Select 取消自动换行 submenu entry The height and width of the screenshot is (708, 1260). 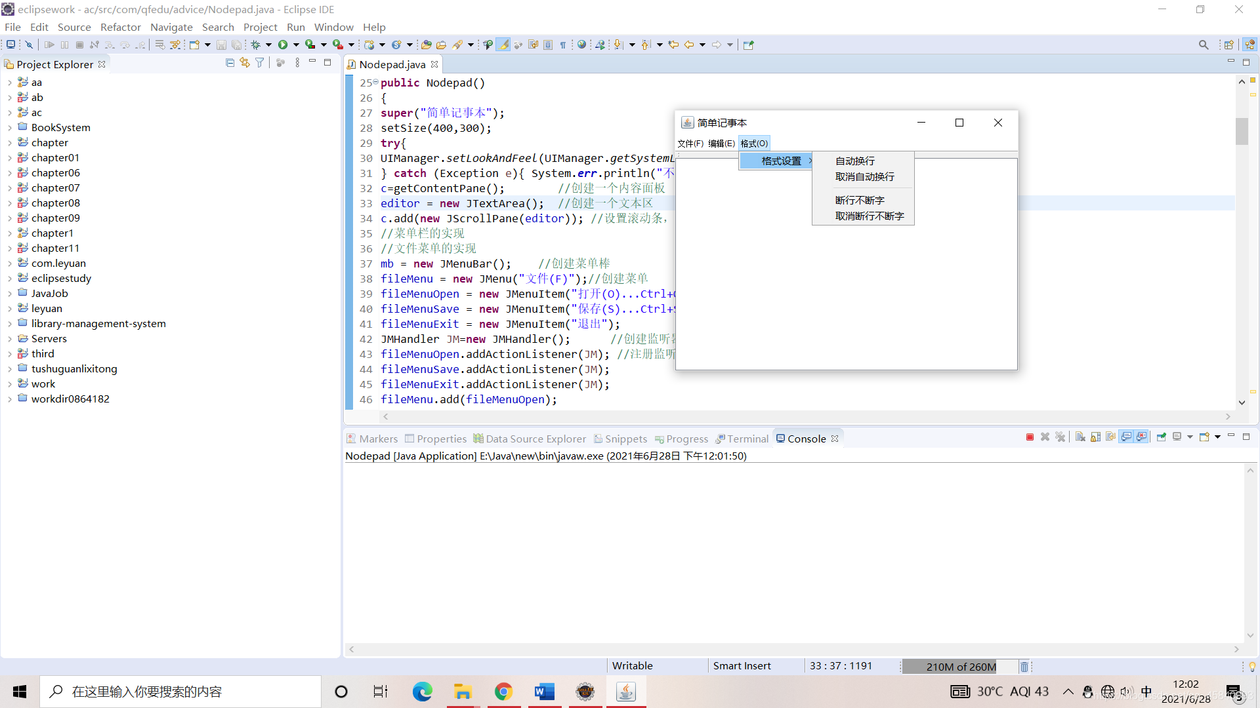(863, 177)
